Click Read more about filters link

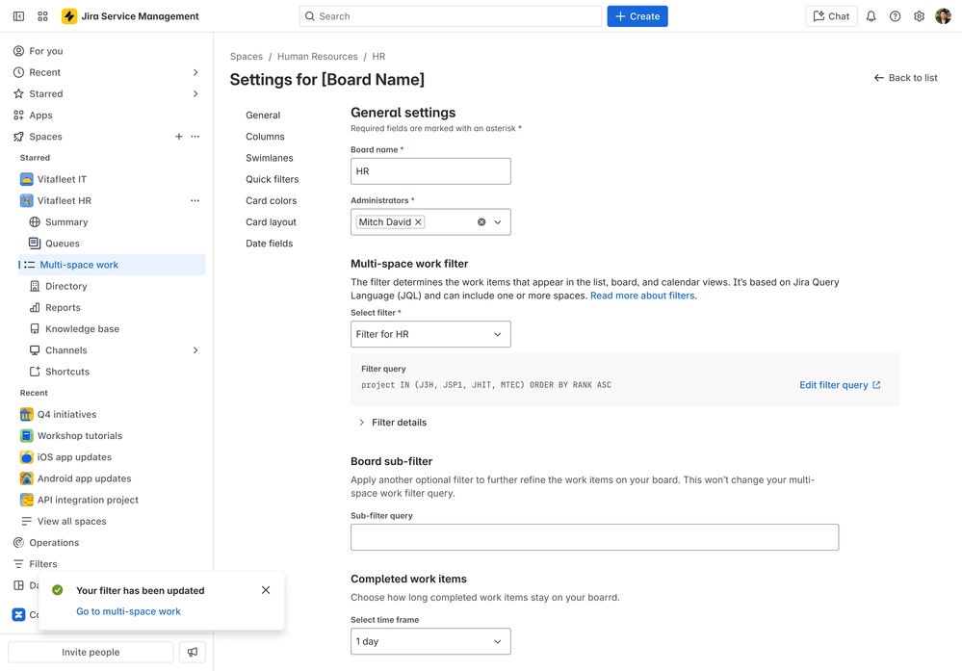pos(643,296)
